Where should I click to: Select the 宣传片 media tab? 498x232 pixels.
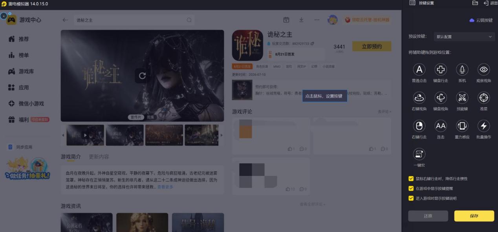135,117
